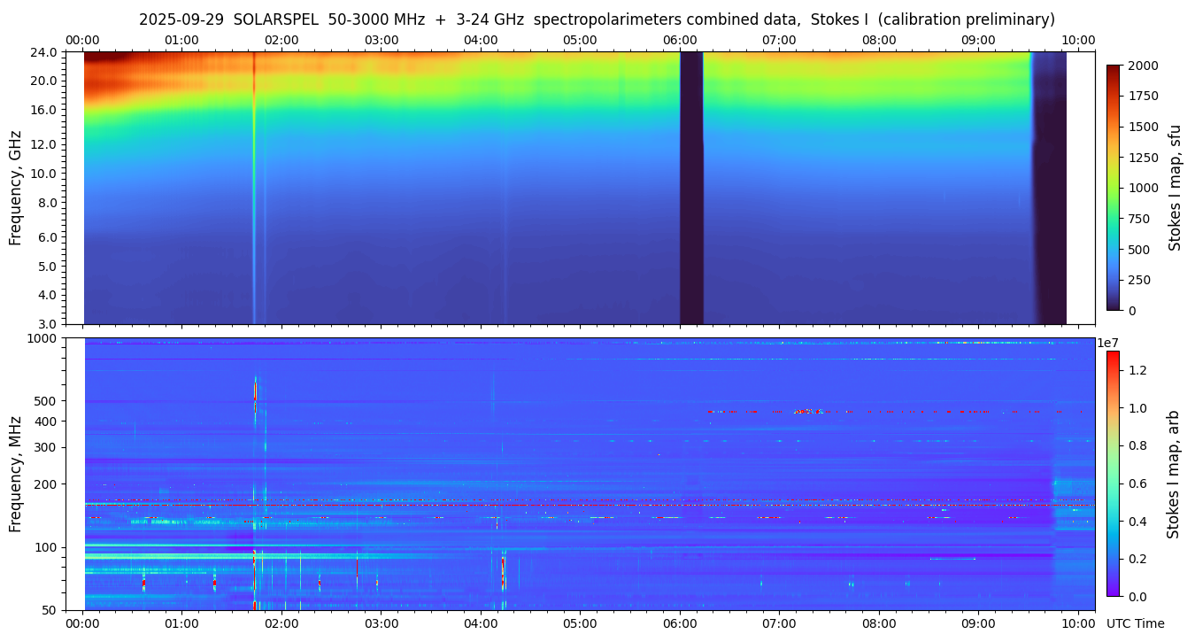The height and width of the screenshot is (642, 1195).
Task: Click the vertical burst streak before 02:00 in GHz panel
Action: [x=254, y=188]
